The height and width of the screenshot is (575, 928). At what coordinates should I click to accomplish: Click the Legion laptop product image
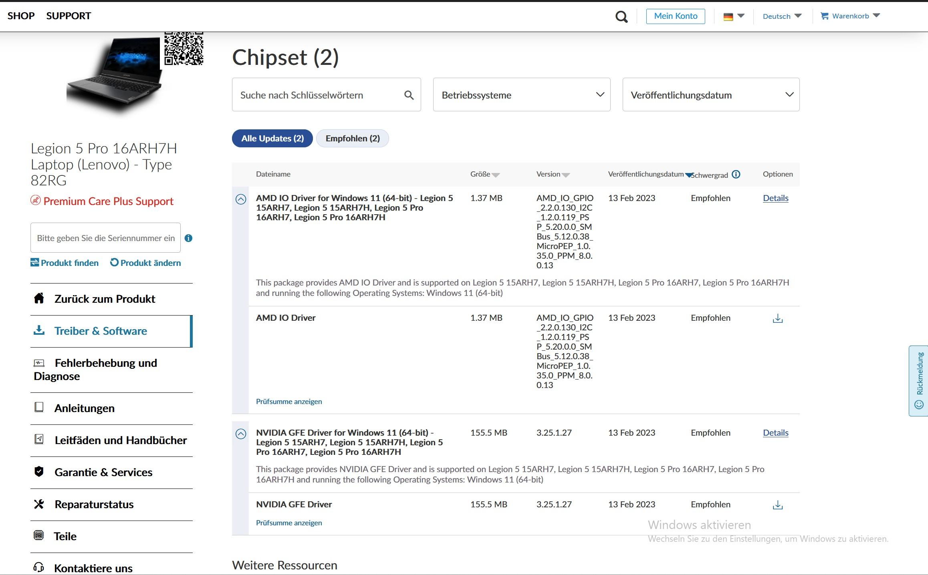[115, 74]
